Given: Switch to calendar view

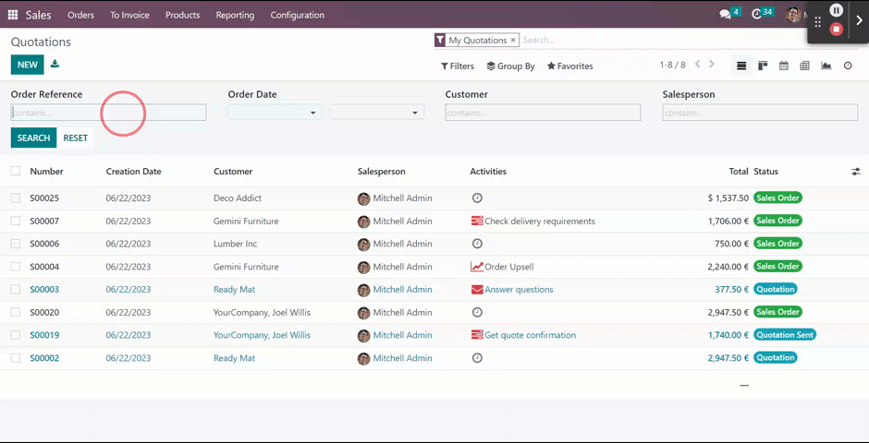Looking at the screenshot, I should coord(784,66).
